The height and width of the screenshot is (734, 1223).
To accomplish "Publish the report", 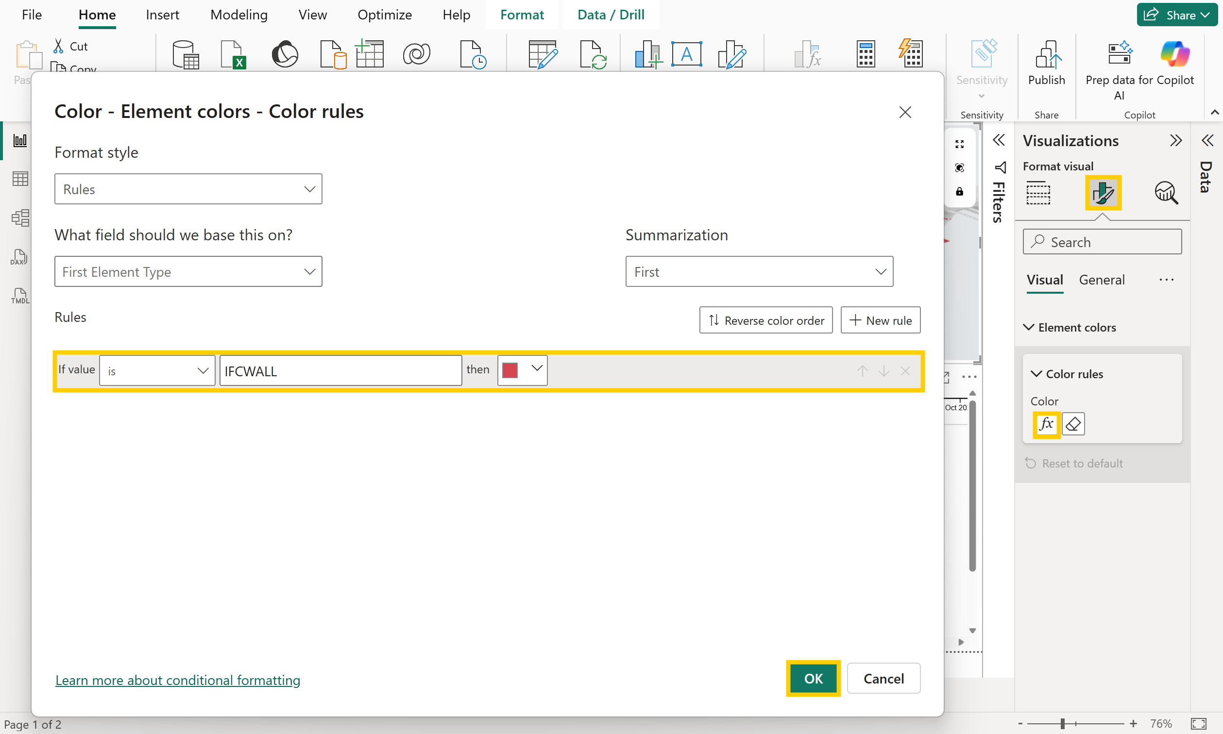I will coord(1046,63).
